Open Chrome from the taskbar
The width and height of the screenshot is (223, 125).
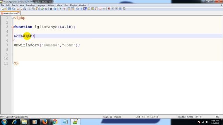pyautogui.click(x=55, y=122)
